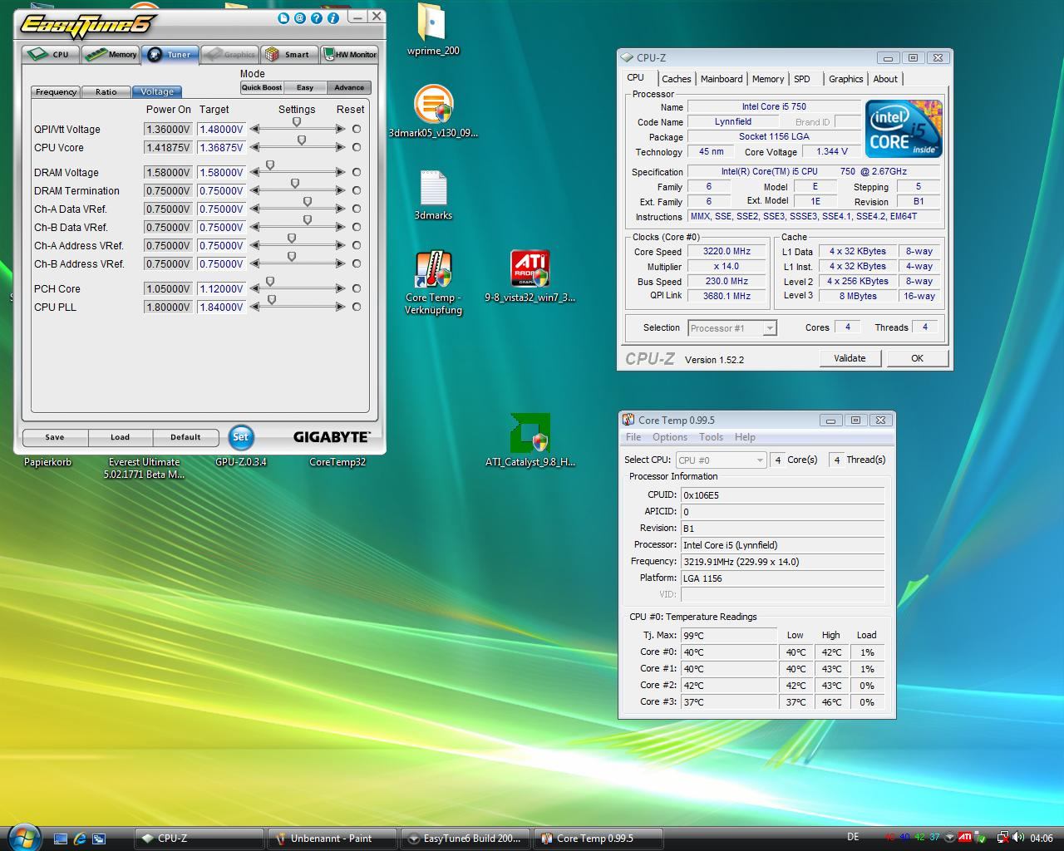Click the QPI/Vtt Voltage slider handle
Screen dimensions: 1064x851
tap(297, 123)
